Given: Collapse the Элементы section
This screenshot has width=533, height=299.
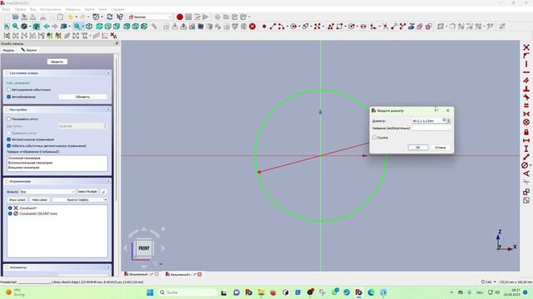Looking at the screenshot, I should coord(108,267).
